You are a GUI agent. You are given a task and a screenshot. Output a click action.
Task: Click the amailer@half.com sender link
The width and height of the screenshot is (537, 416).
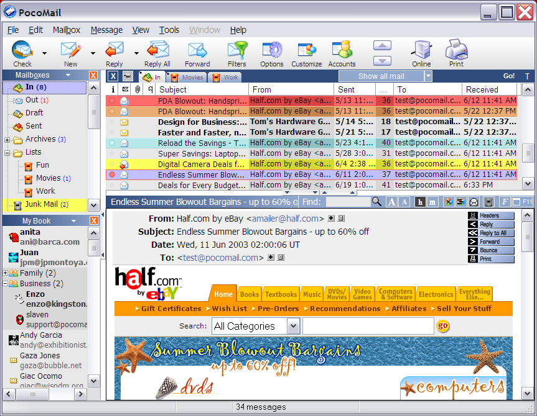[285, 219]
